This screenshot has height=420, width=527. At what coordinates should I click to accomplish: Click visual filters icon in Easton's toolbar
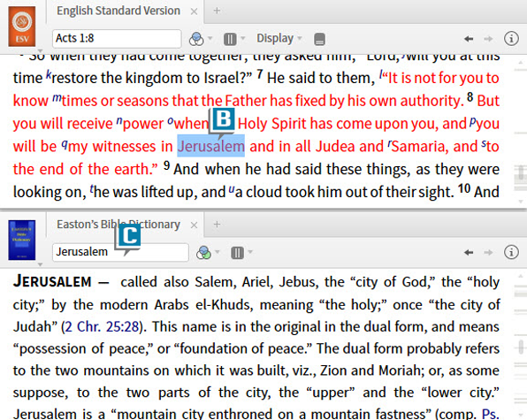pos(203,253)
